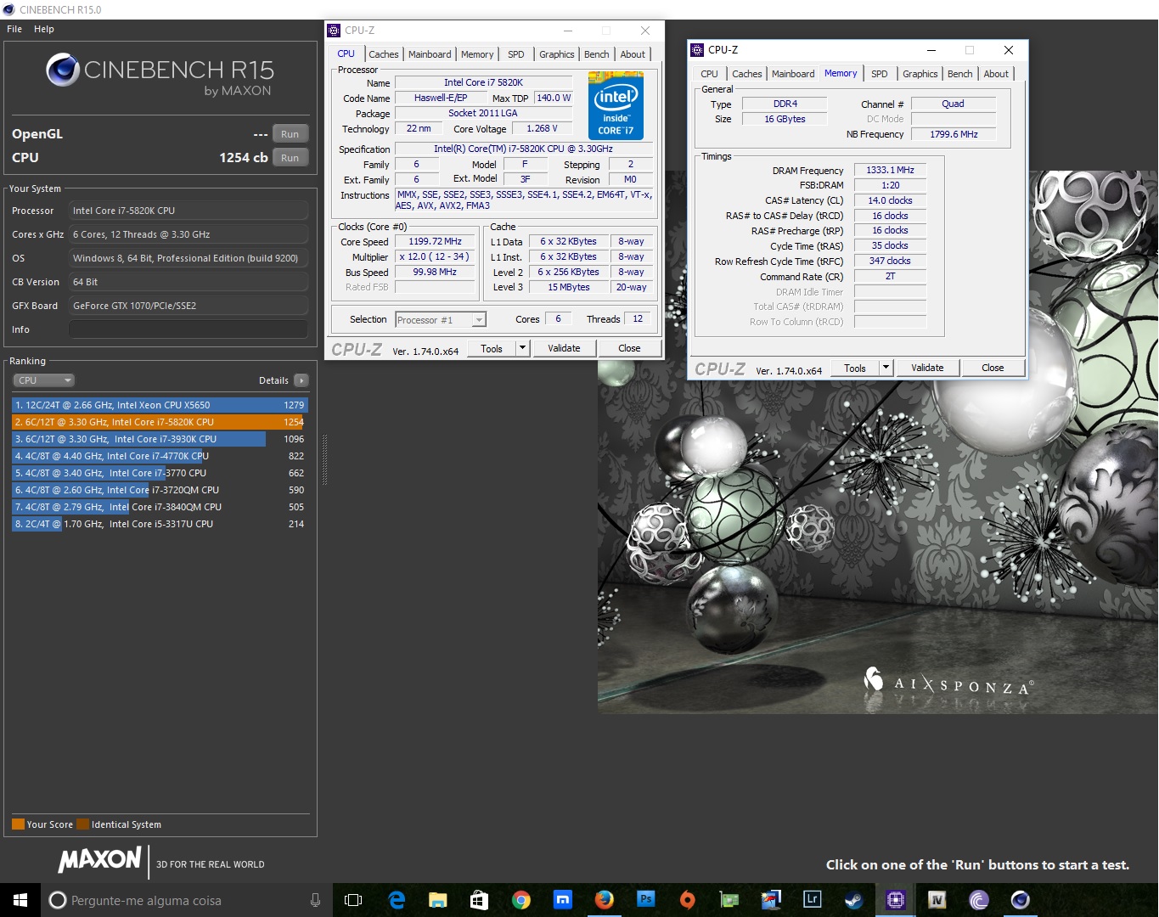This screenshot has width=1159, height=917.
Task: Open the purple torrent client taskbar icon
Action: tap(979, 900)
